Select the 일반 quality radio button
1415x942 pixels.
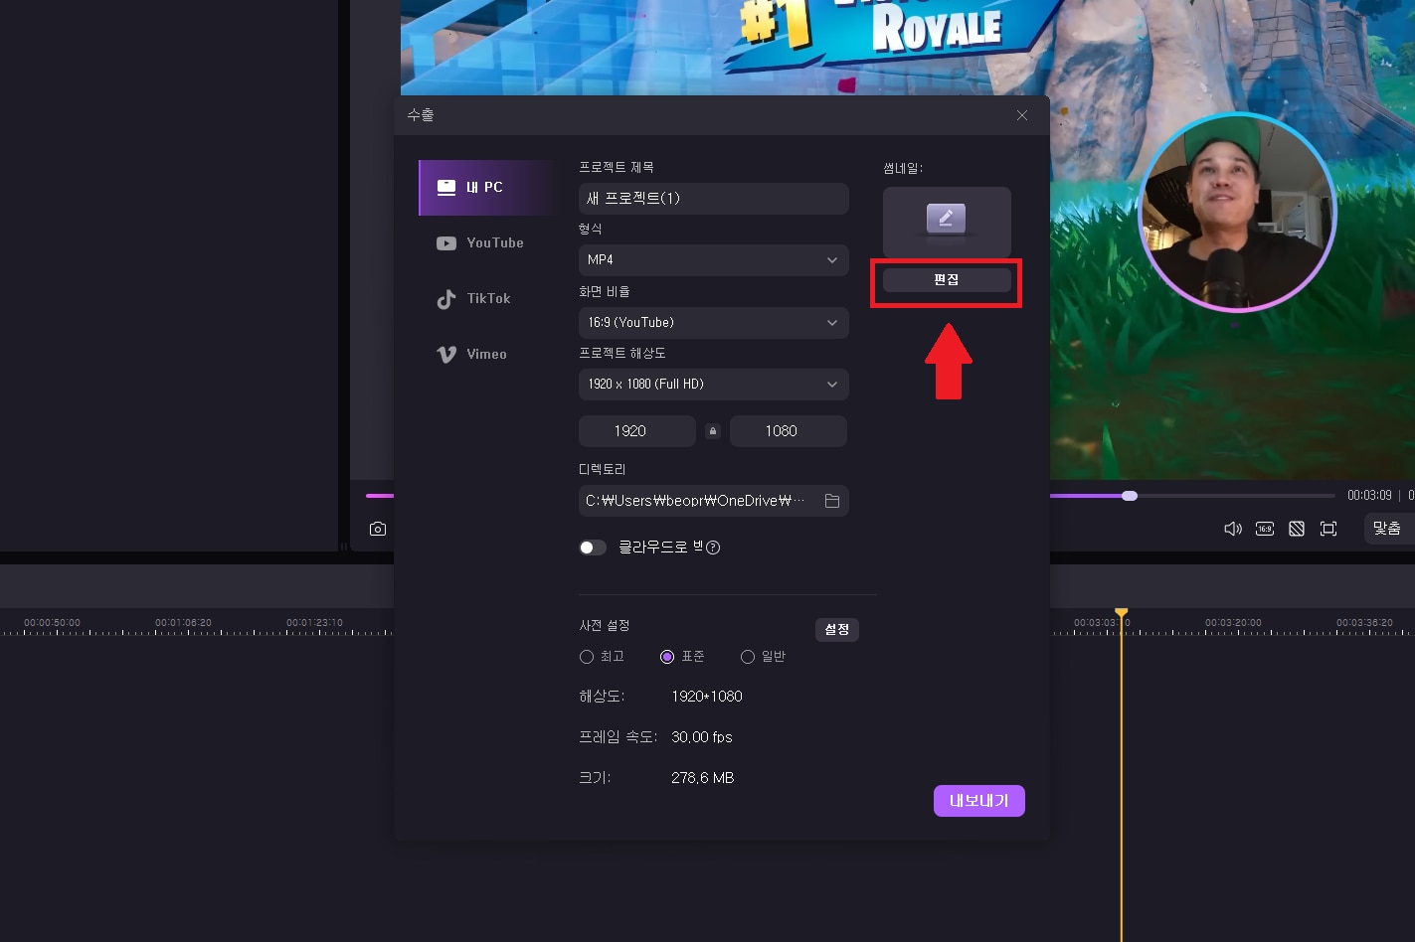(748, 657)
